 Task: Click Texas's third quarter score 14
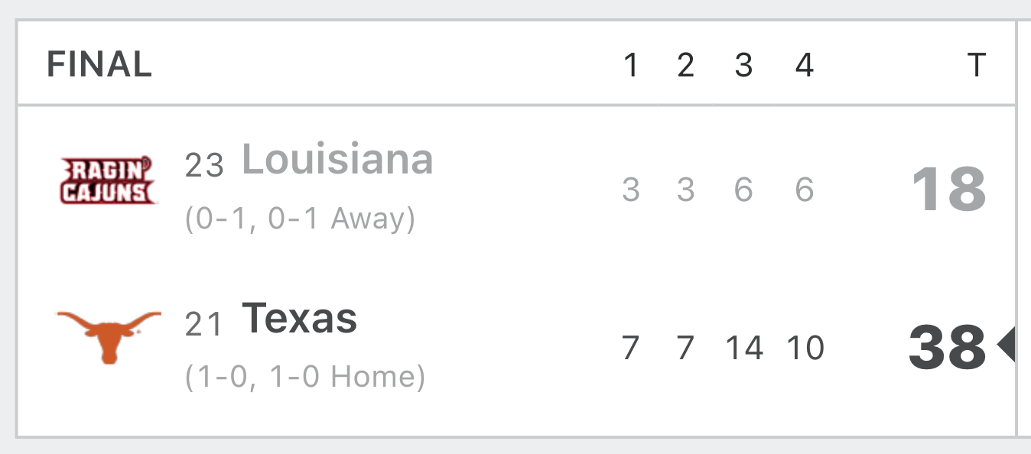(x=744, y=348)
